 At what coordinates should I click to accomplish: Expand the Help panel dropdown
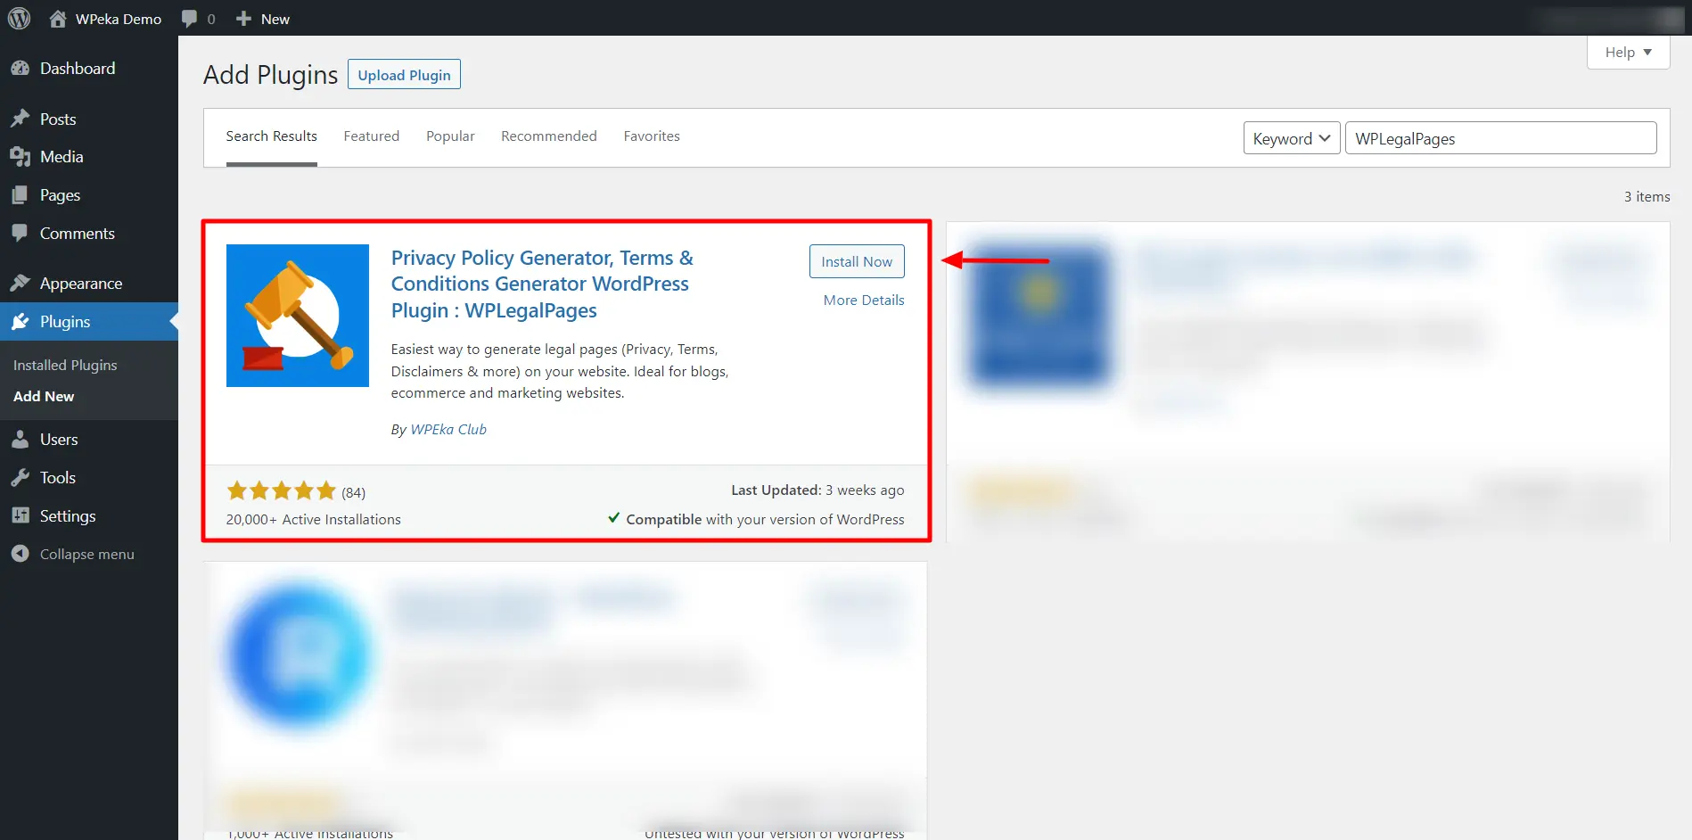1627,52
